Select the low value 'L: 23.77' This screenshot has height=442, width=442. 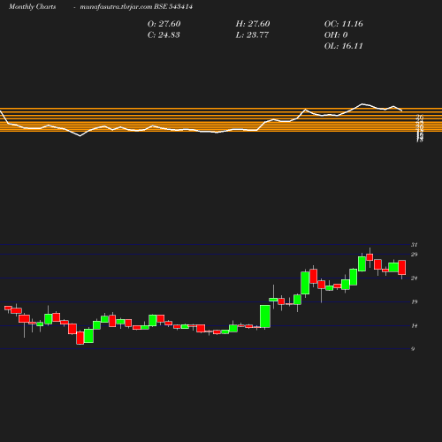[252, 34]
